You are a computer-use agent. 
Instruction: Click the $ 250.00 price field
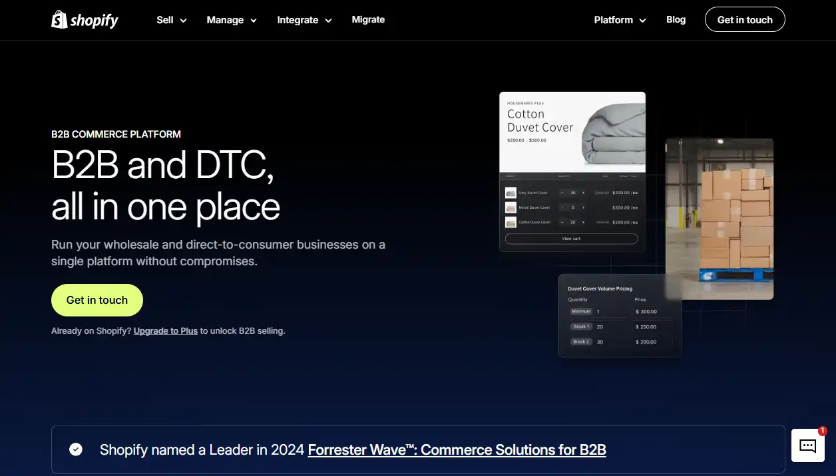coord(646,327)
